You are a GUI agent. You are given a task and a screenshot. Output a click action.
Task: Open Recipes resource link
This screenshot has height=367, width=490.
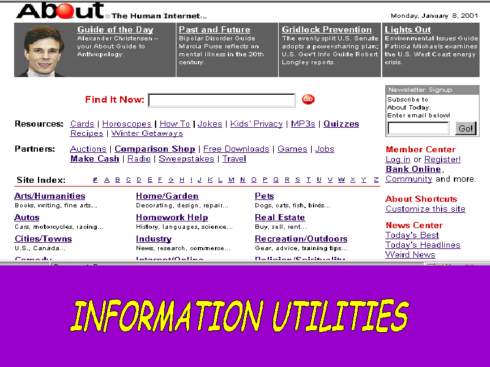click(86, 133)
